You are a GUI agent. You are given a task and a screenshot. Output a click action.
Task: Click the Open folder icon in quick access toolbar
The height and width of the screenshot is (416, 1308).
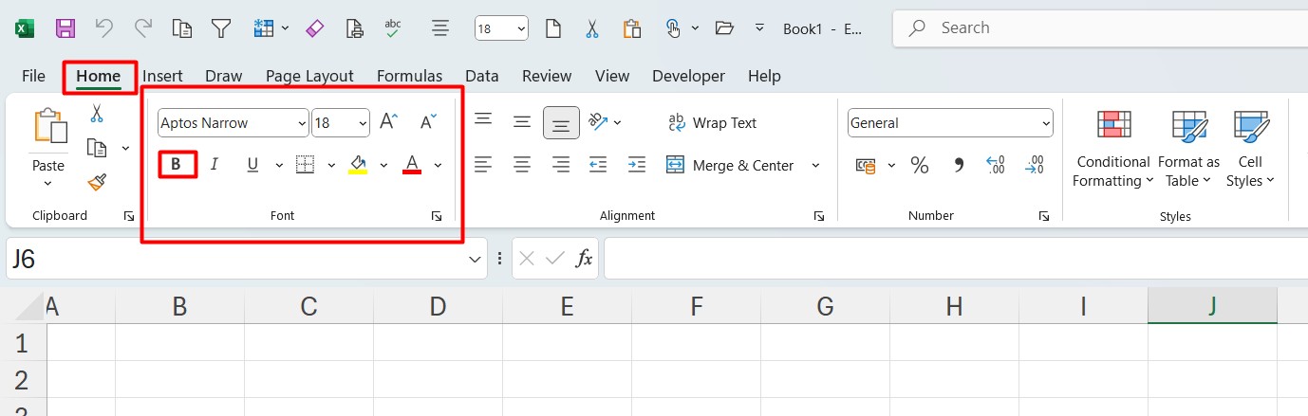tap(725, 28)
